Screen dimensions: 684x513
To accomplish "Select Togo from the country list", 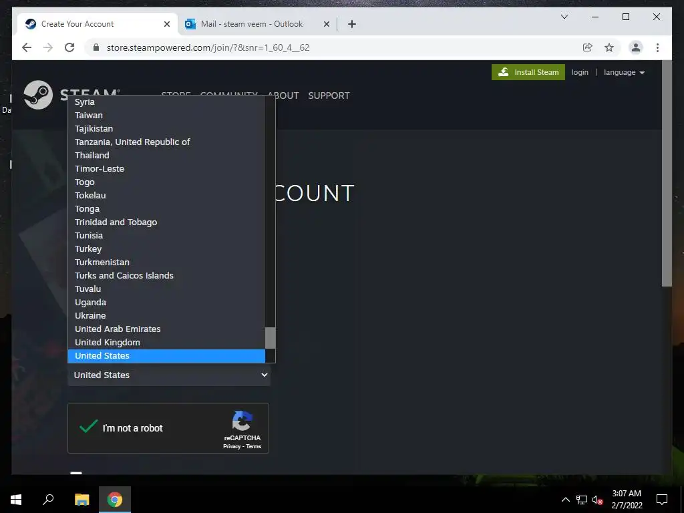I will (x=166, y=182).
